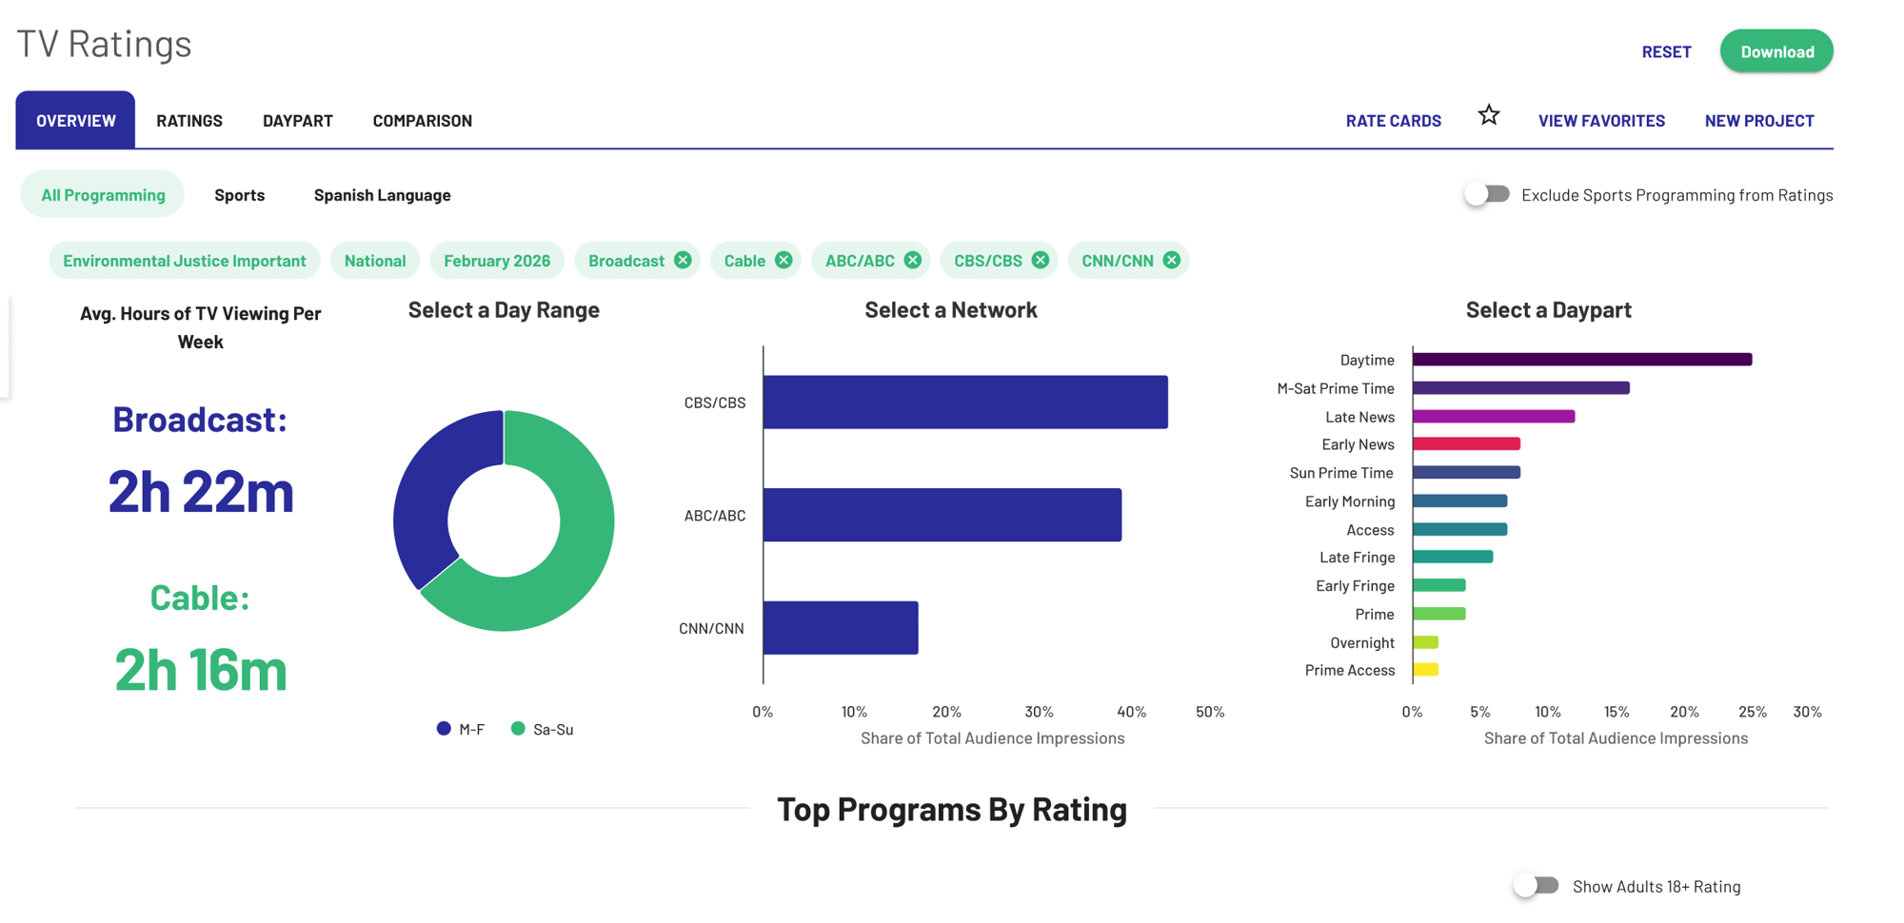Select the Sports programming filter
Image resolution: width=1904 pixels, height=923 pixels.
(240, 194)
